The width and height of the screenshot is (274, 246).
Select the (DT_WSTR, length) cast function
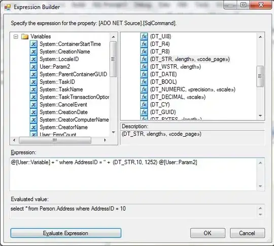(x=176, y=67)
